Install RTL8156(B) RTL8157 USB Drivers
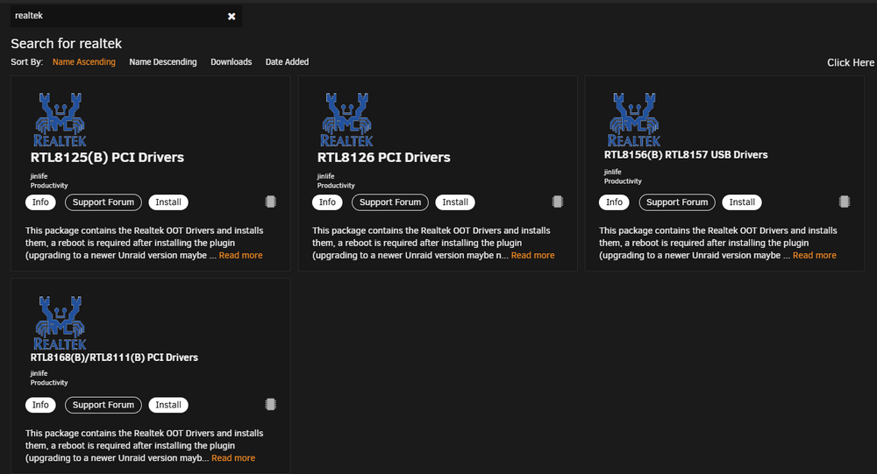This screenshot has width=877, height=474. (x=742, y=202)
